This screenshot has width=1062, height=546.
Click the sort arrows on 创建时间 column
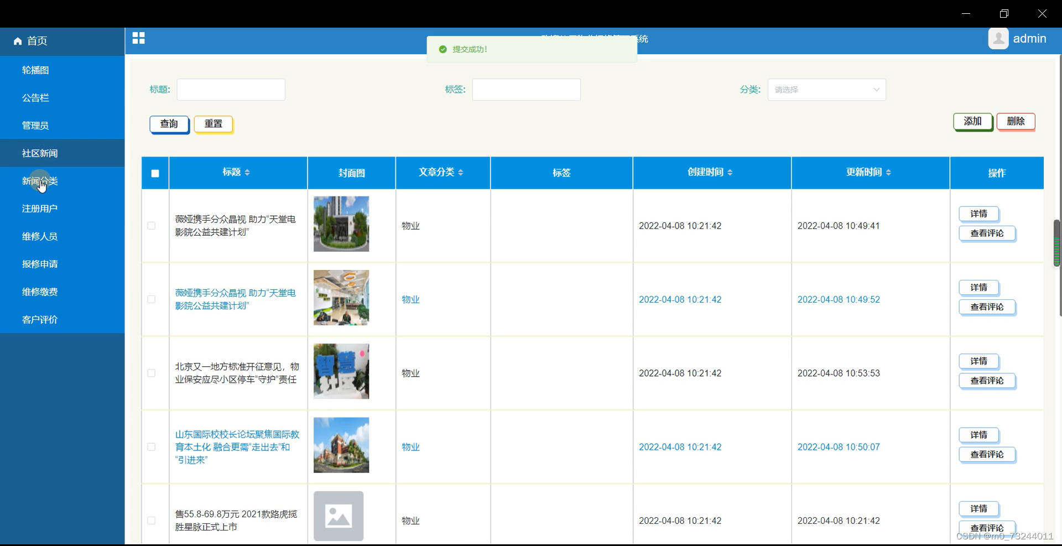click(x=731, y=172)
